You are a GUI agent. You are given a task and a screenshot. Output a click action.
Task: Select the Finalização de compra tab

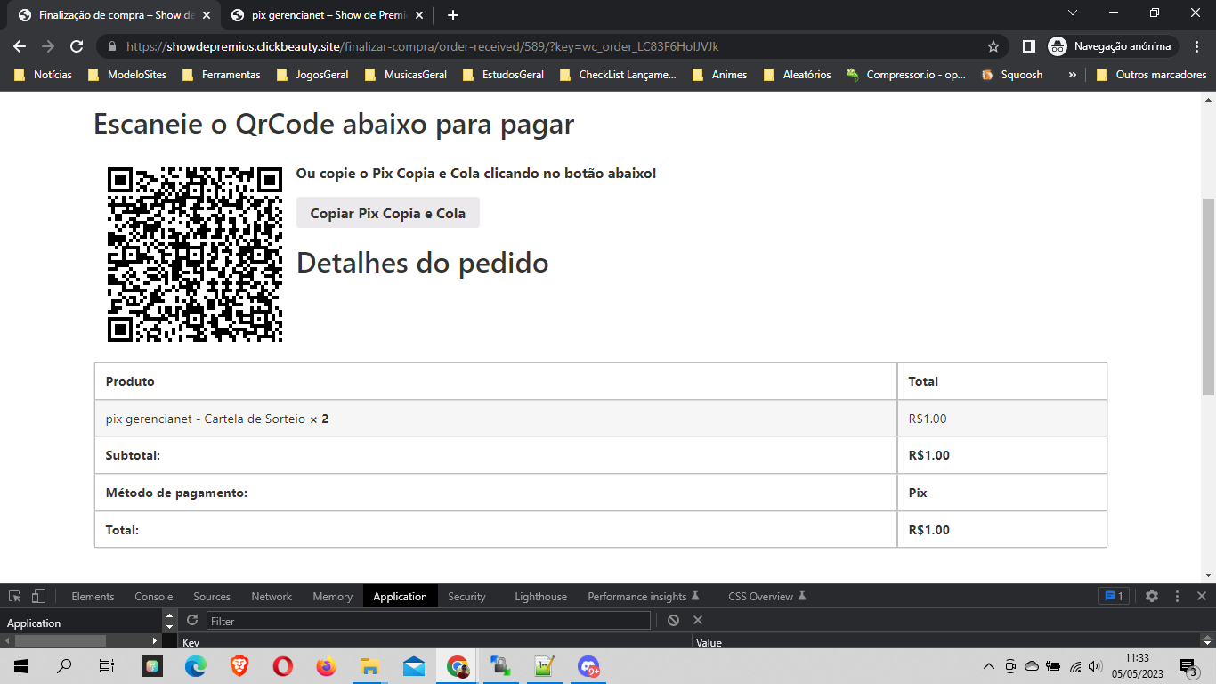click(115, 15)
